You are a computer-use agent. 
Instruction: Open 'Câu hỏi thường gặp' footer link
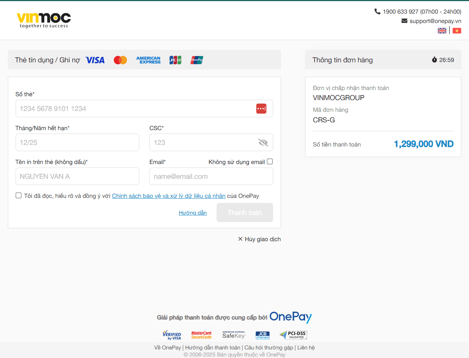coord(268,347)
